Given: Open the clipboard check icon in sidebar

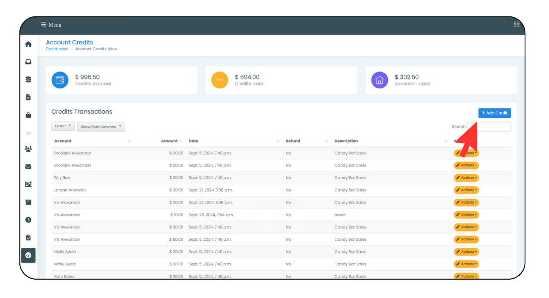Looking at the screenshot, I should point(28,237).
